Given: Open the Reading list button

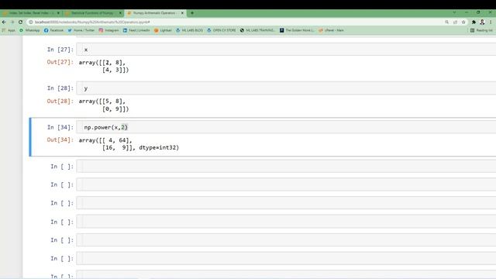Looking at the screenshot, I should click(481, 30).
